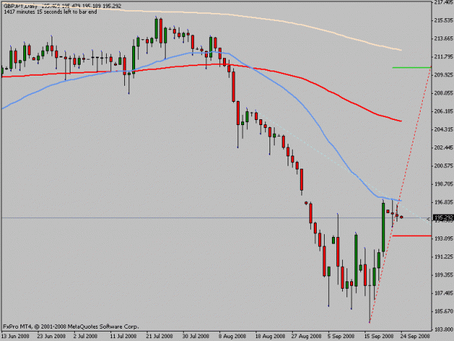The width and height of the screenshot is (454, 341).
Task: Click the 196.835 price axis label
Action: coord(443,202)
